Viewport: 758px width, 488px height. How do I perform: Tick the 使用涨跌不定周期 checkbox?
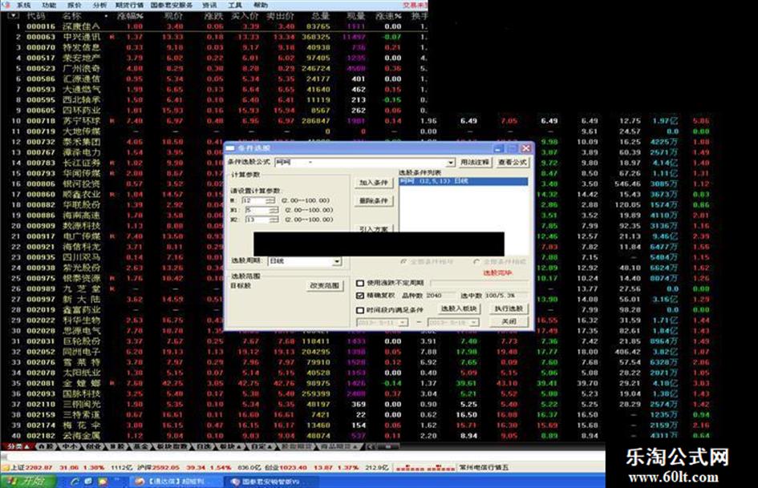click(360, 283)
